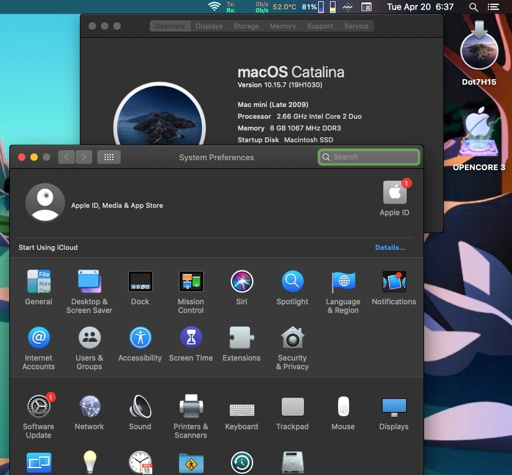Open Energy Saver lightbulb icon
The width and height of the screenshot is (512, 475).
pyautogui.click(x=90, y=462)
